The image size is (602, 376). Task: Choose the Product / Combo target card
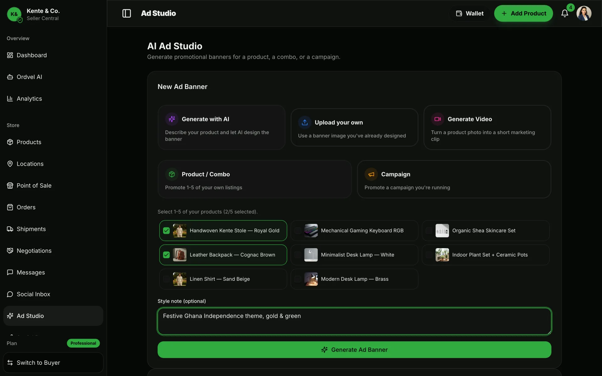[255, 179]
